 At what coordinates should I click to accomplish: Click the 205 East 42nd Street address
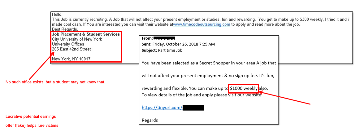(71, 49)
